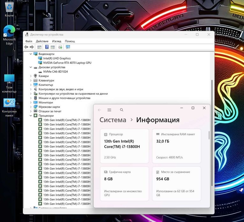Launch Microsoft Edge from the desktop

coord(9,35)
